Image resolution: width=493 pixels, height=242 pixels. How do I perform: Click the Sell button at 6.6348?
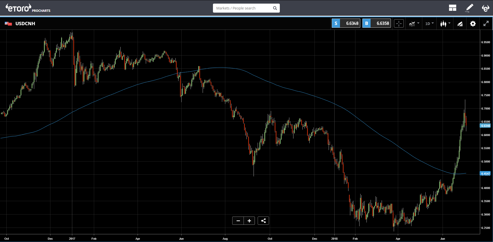click(346, 23)
